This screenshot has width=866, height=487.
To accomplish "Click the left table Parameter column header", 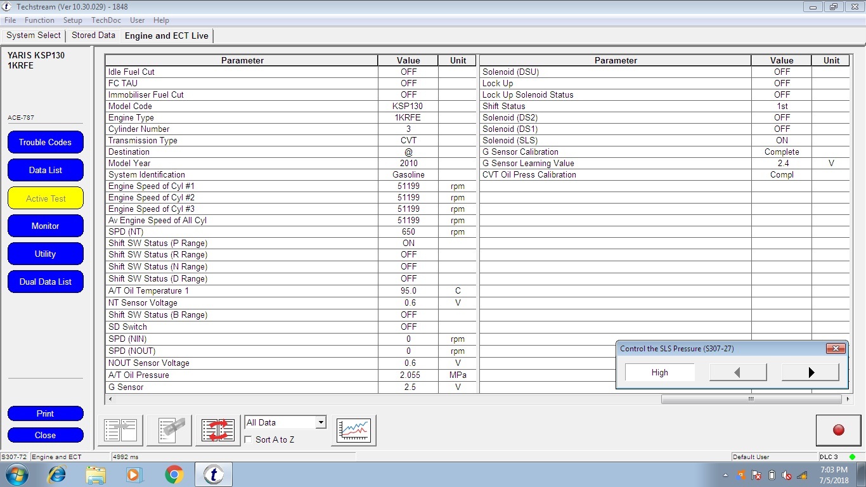I will pyautogui.click(x=242, y=60).
